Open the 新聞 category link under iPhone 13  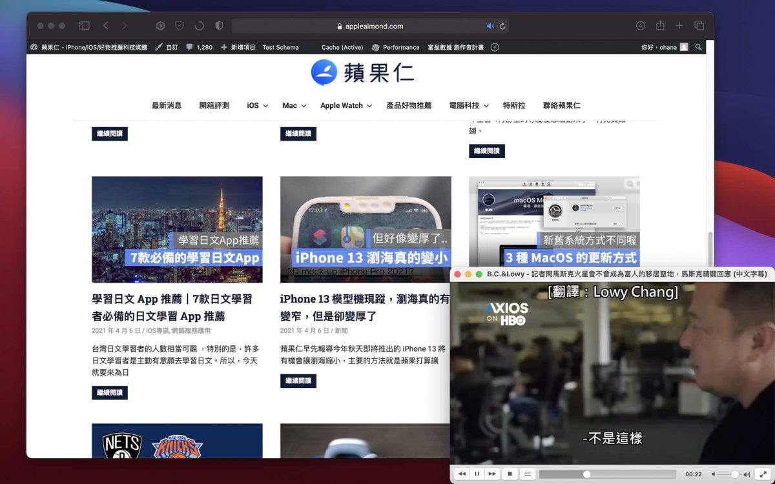(x=342, y=330)
